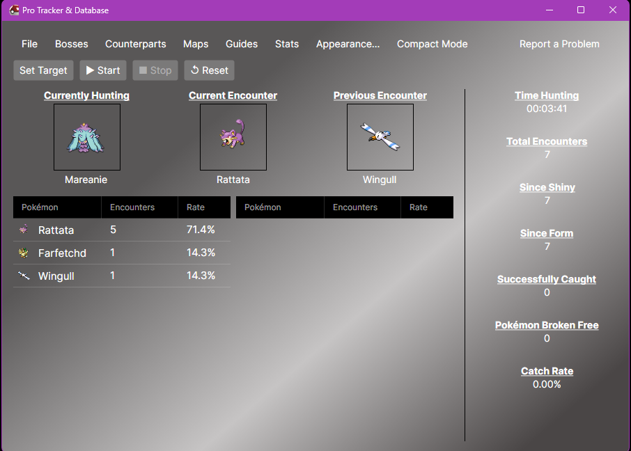The height and width of the screenshot is (451, 631).
Task: Click the Previous Encounter heading
Action: point(380,95)
